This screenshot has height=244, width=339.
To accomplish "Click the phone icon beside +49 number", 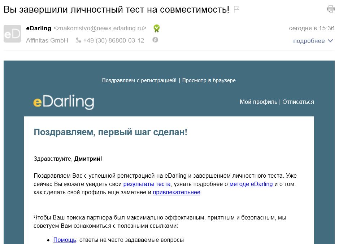I will tap(78, 40).
